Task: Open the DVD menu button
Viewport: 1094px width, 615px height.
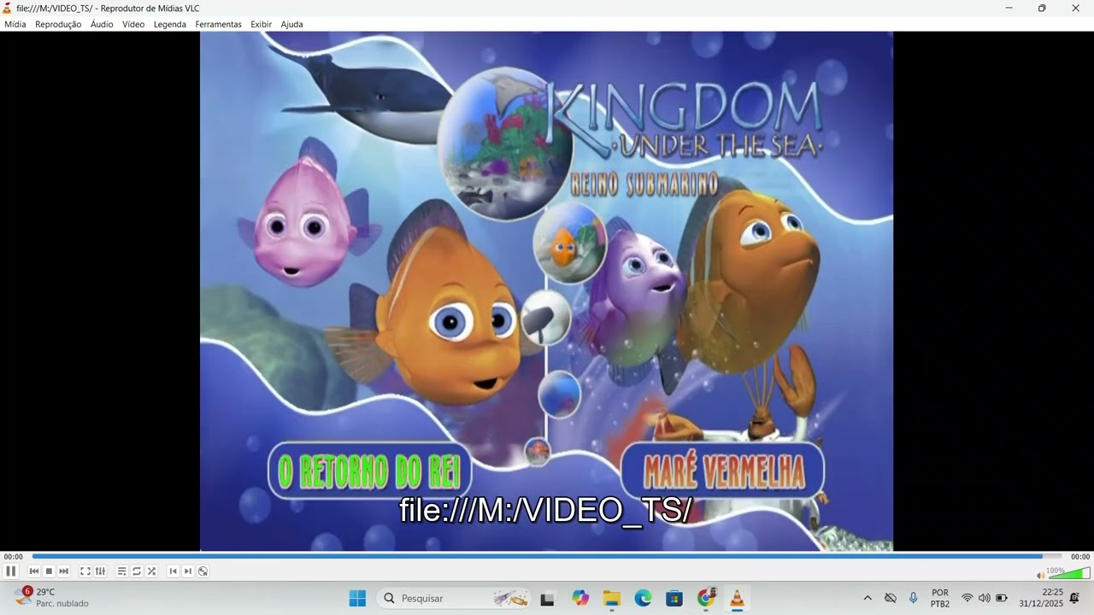Action: (203, 571)
